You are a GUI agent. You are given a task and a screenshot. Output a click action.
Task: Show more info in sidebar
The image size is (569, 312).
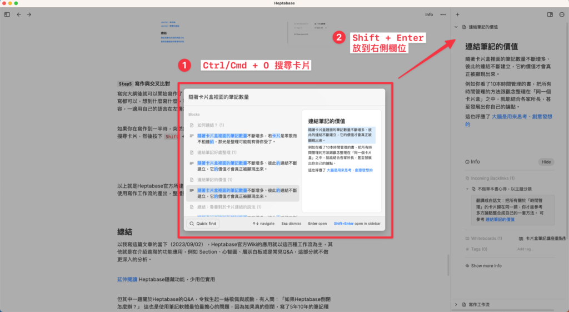click(483, 266)
